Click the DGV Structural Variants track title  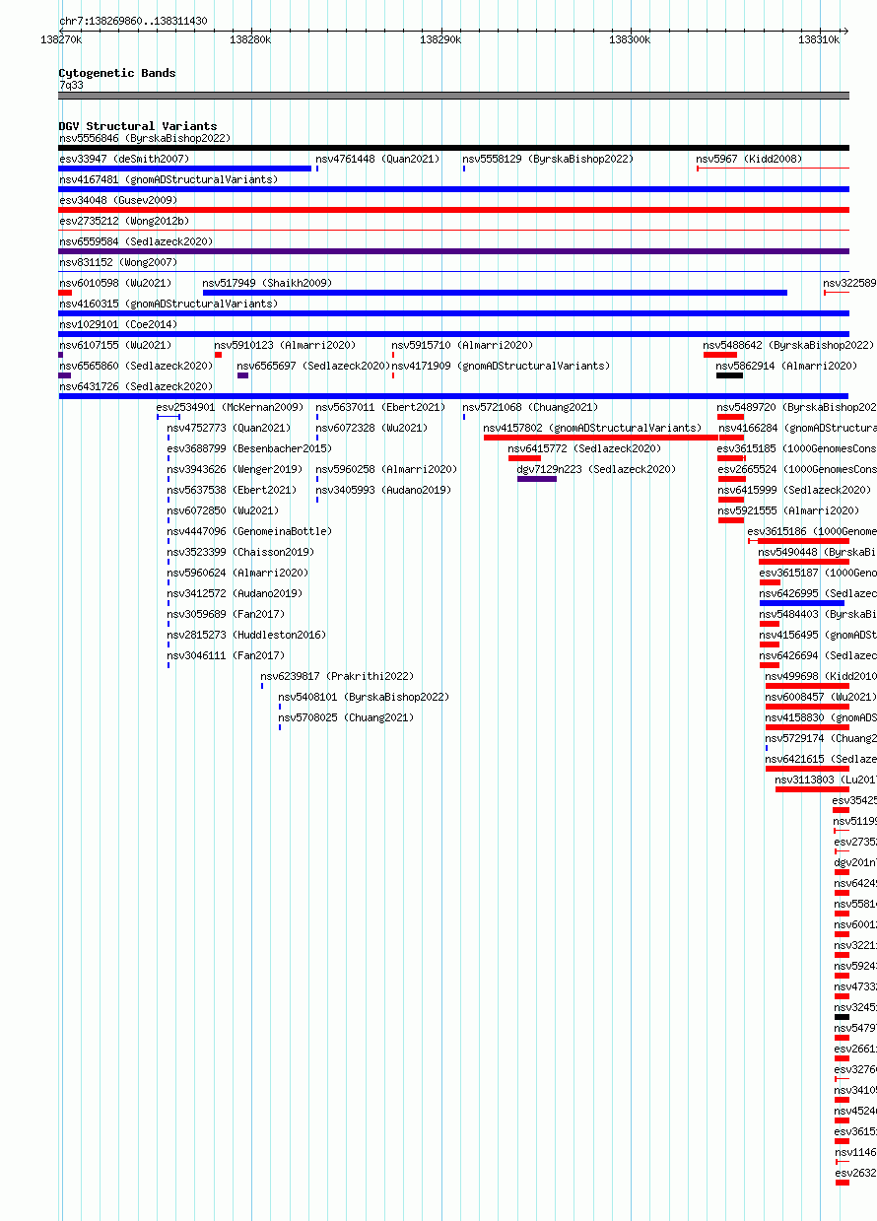click(138, 126)
